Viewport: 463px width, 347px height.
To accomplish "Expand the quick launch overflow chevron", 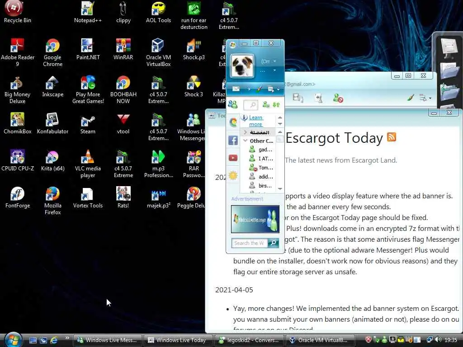I will coord(67,338).
